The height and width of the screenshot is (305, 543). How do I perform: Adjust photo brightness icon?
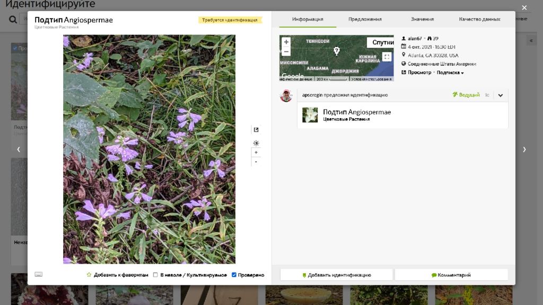[256, 143]
